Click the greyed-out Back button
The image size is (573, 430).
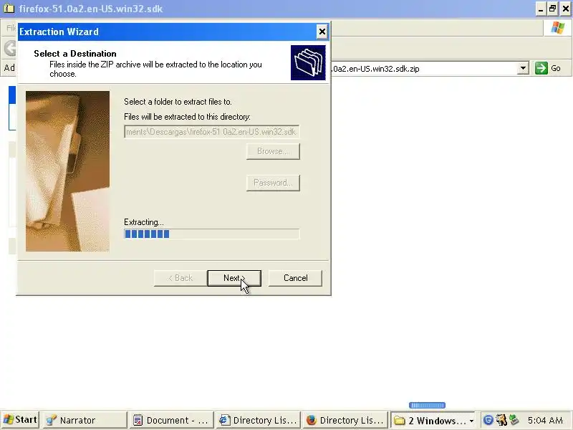click(x=180, y=278)
